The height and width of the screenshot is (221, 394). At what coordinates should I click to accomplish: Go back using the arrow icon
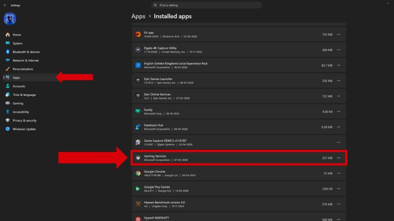(5, 5)
